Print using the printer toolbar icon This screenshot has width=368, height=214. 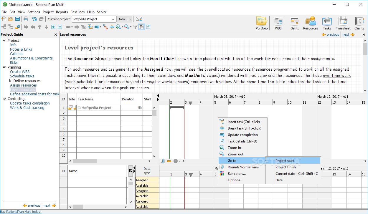[26, 19]
